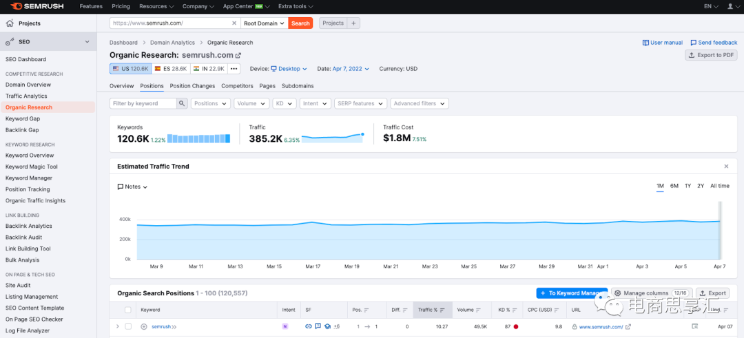Open the Advanced filters dropdown

[x=420, y=103]
